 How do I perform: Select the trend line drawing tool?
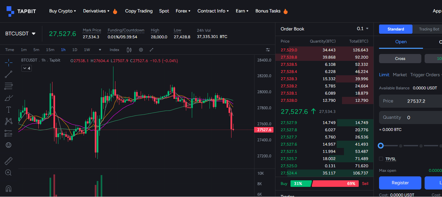click(9, 74)
